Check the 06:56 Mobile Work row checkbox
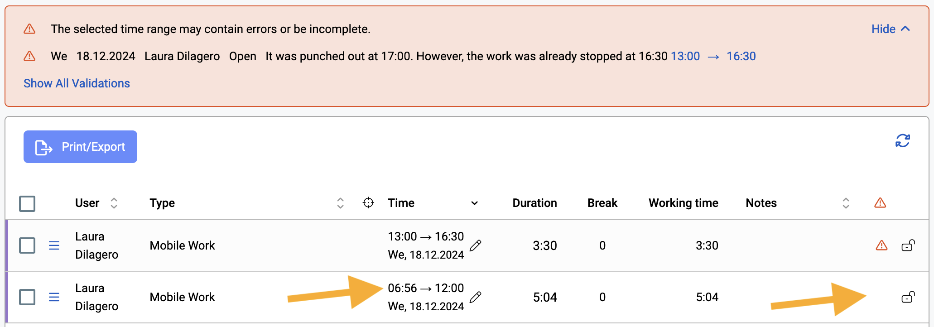This screenshot has width=934, height=327. pos(27,297)
